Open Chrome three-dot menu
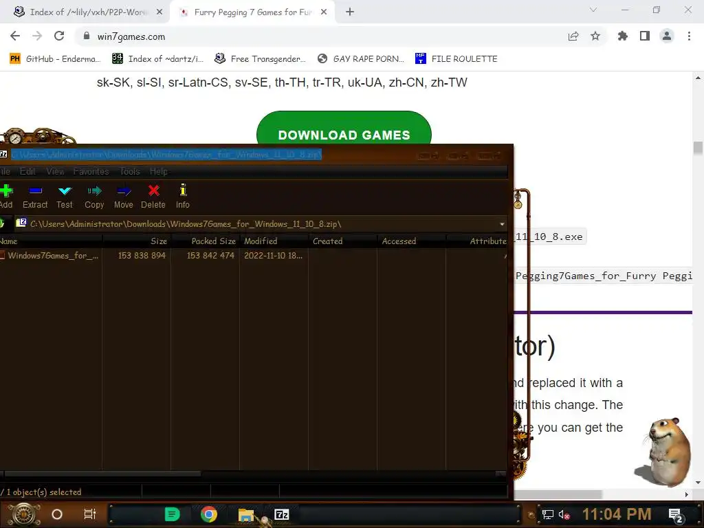Screen dimensions: 704x528 (x=689, y=36)
